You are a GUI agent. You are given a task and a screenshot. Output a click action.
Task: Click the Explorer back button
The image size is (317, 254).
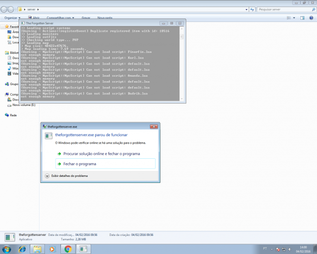(4, 9)
